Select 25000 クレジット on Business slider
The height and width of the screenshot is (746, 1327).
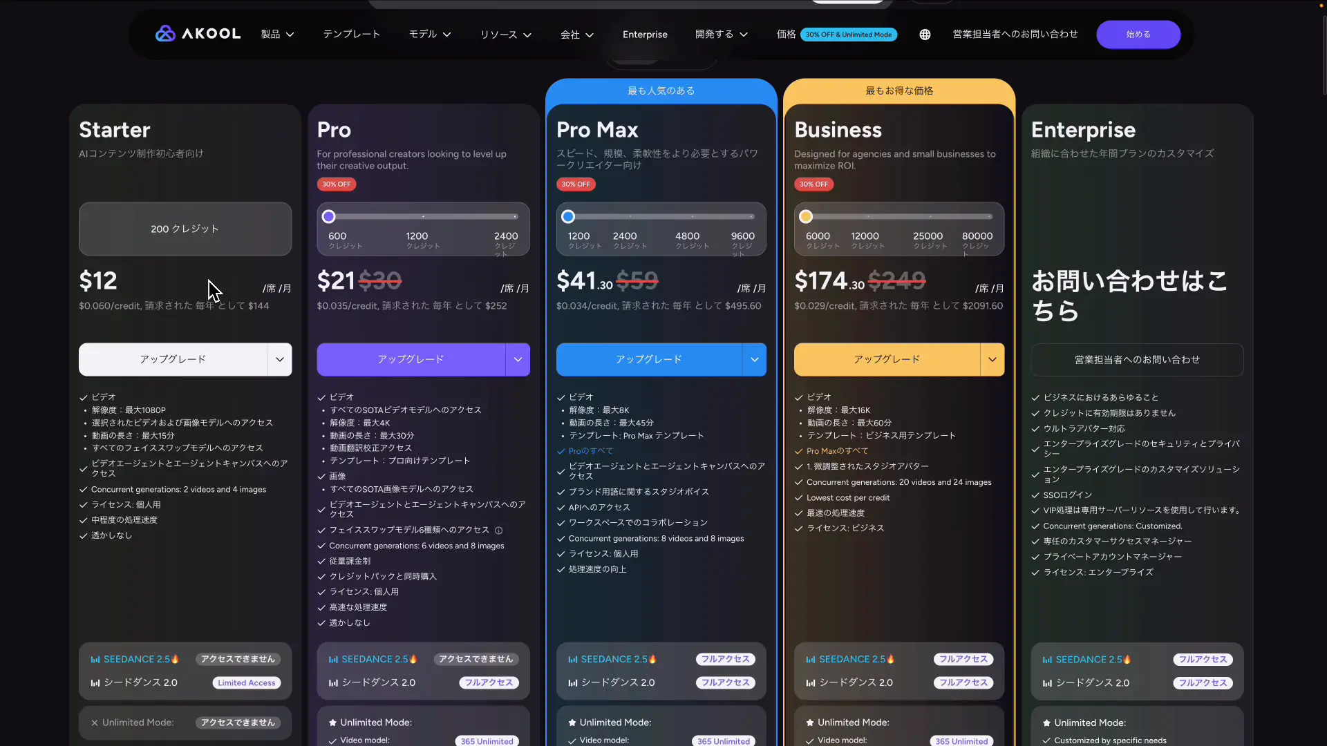(930, 240)
